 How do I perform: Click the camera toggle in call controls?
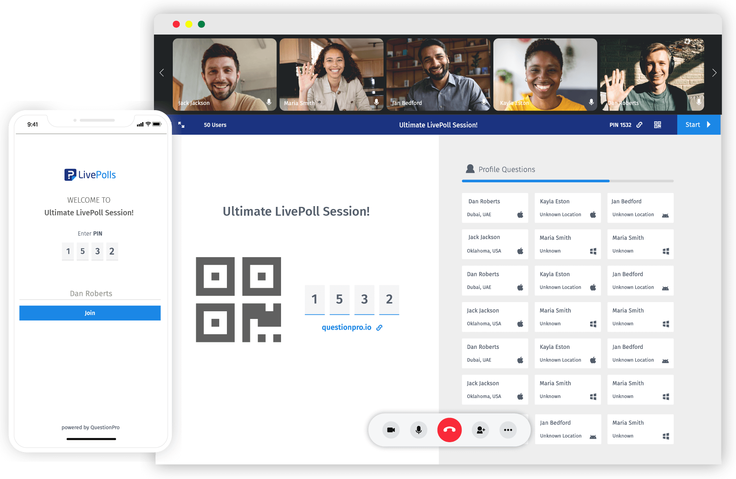click(391, 430)
